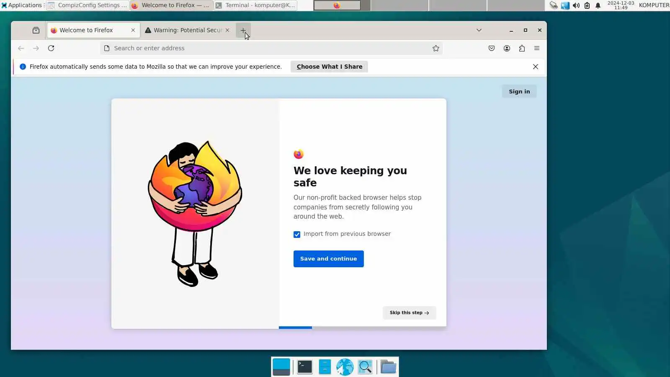Click the info icon in the notification bar
The image size is (670, 377).
tap(23, 67)
